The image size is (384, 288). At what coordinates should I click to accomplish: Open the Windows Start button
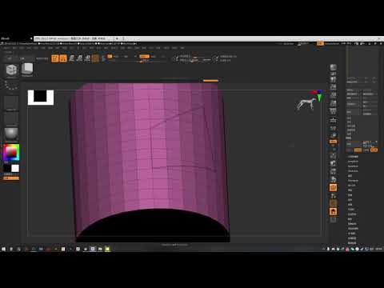coord(3,249)
